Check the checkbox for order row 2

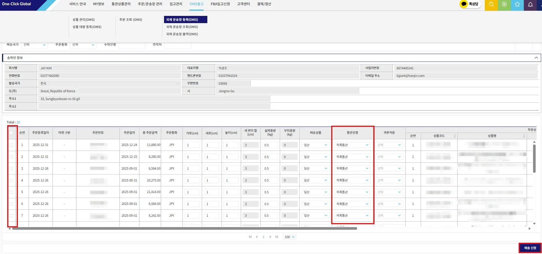(11, 157)
